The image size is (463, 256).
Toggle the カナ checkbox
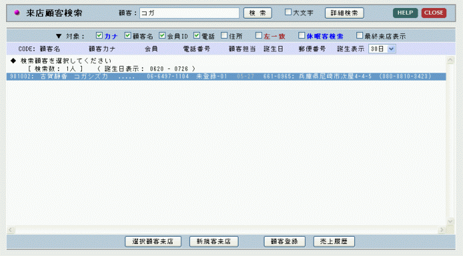tap(99, 36)
